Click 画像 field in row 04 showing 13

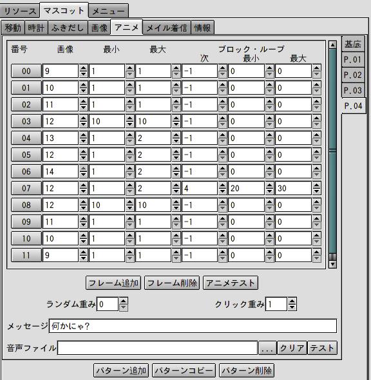(x=61, y=138)
